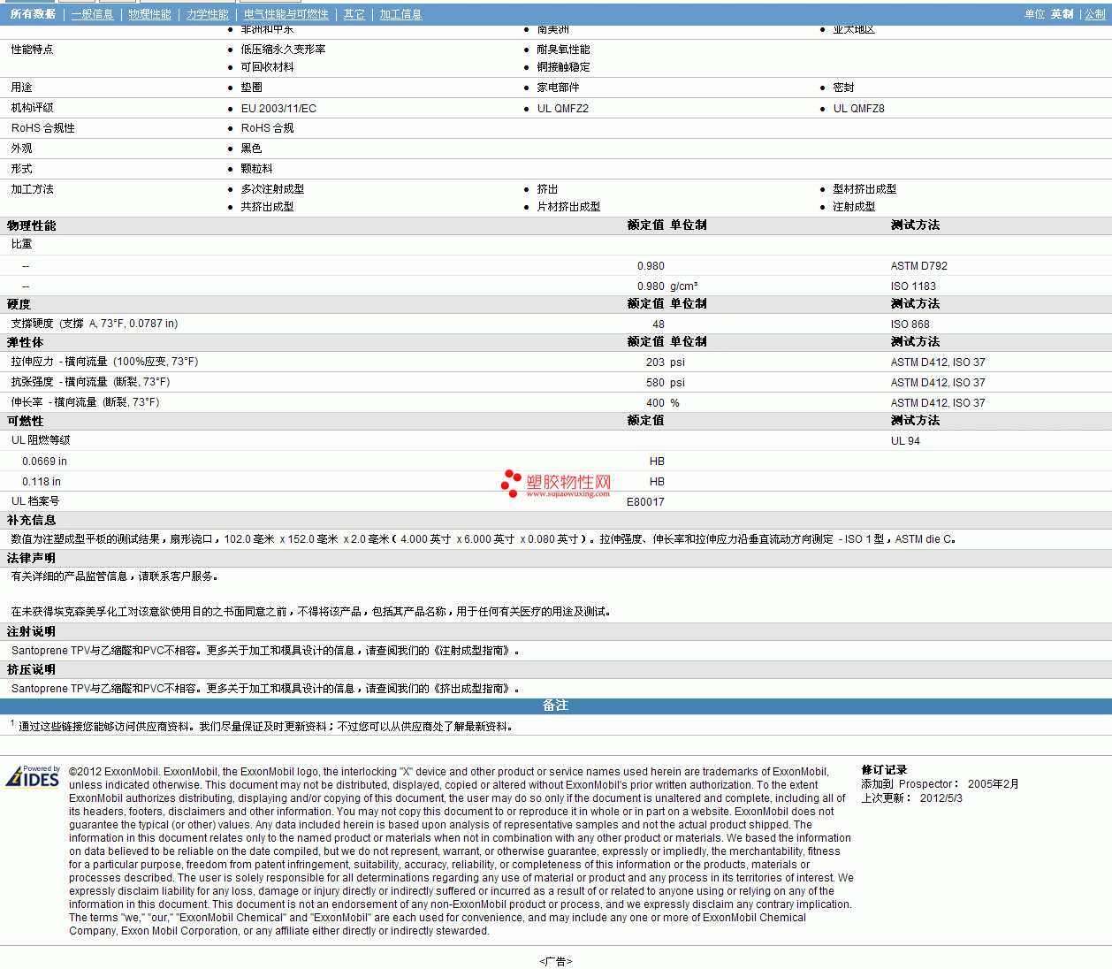Select the 家电部件 use entry

click(559, 88)
